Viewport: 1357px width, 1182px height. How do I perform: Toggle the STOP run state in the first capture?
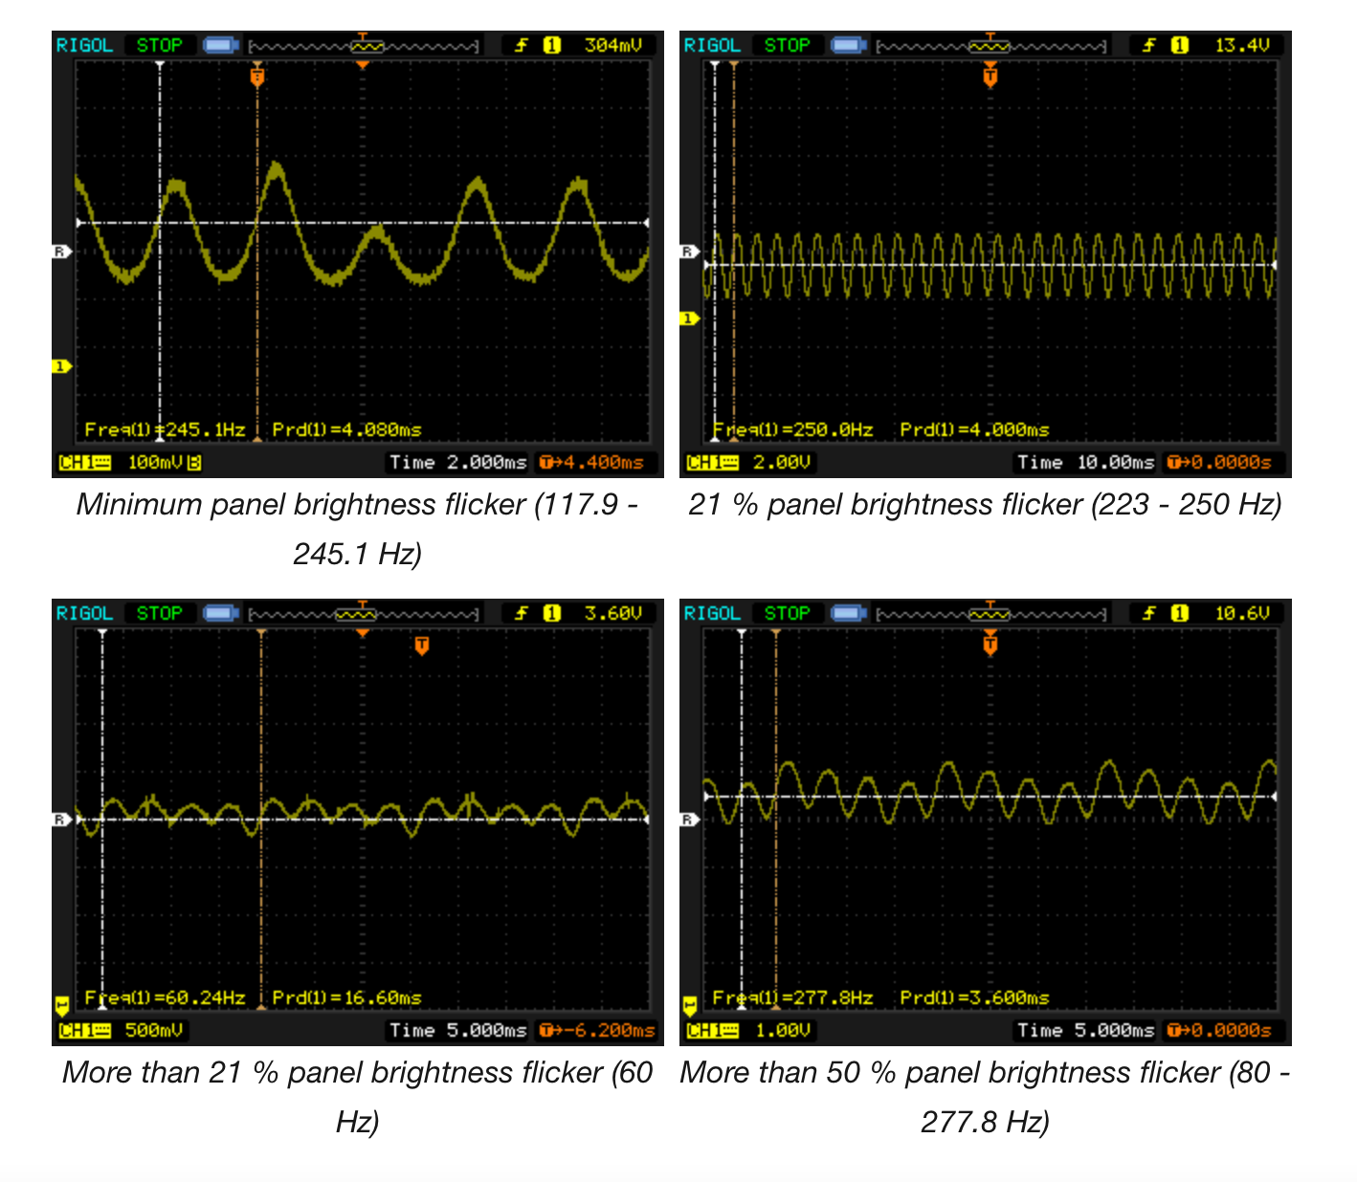pos(160,44)
